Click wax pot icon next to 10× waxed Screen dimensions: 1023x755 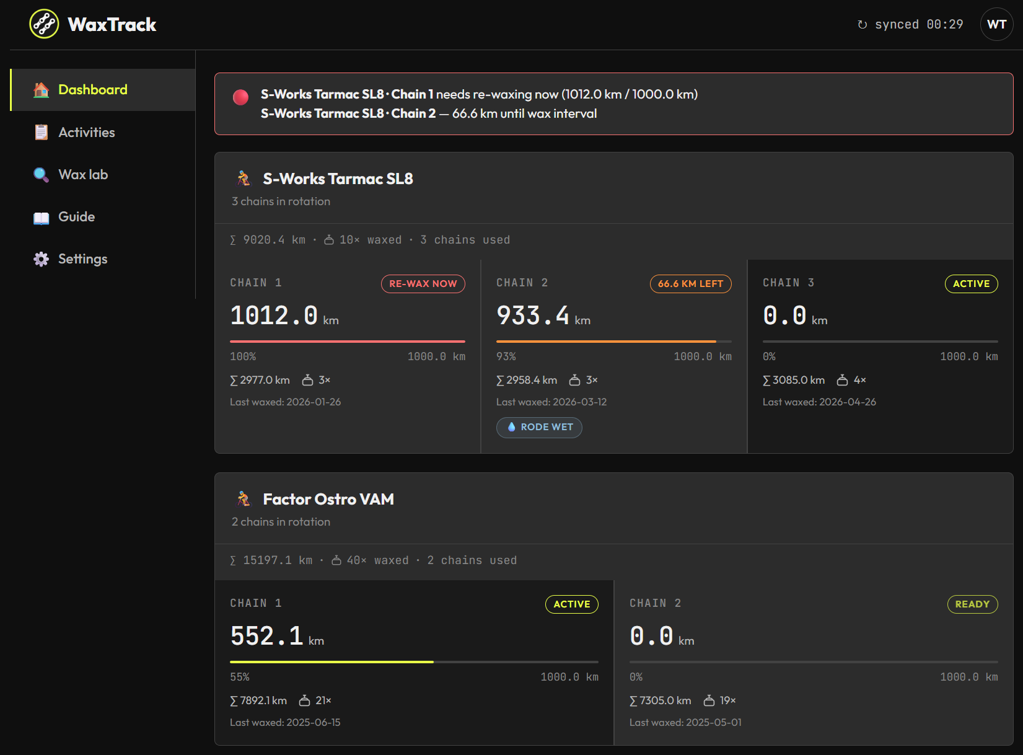tap(329, 240)
